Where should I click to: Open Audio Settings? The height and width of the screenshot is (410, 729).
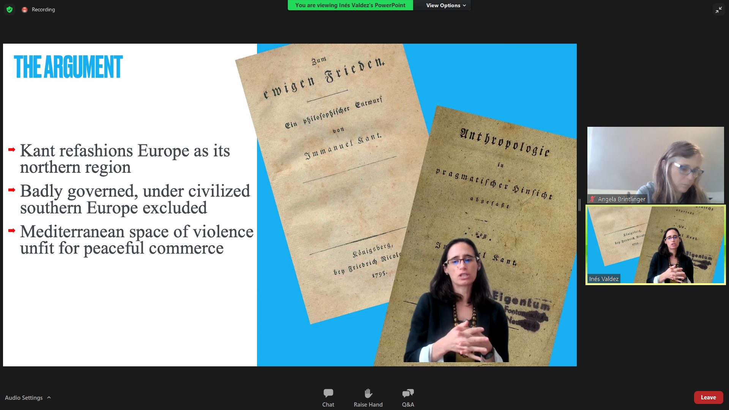24,397
